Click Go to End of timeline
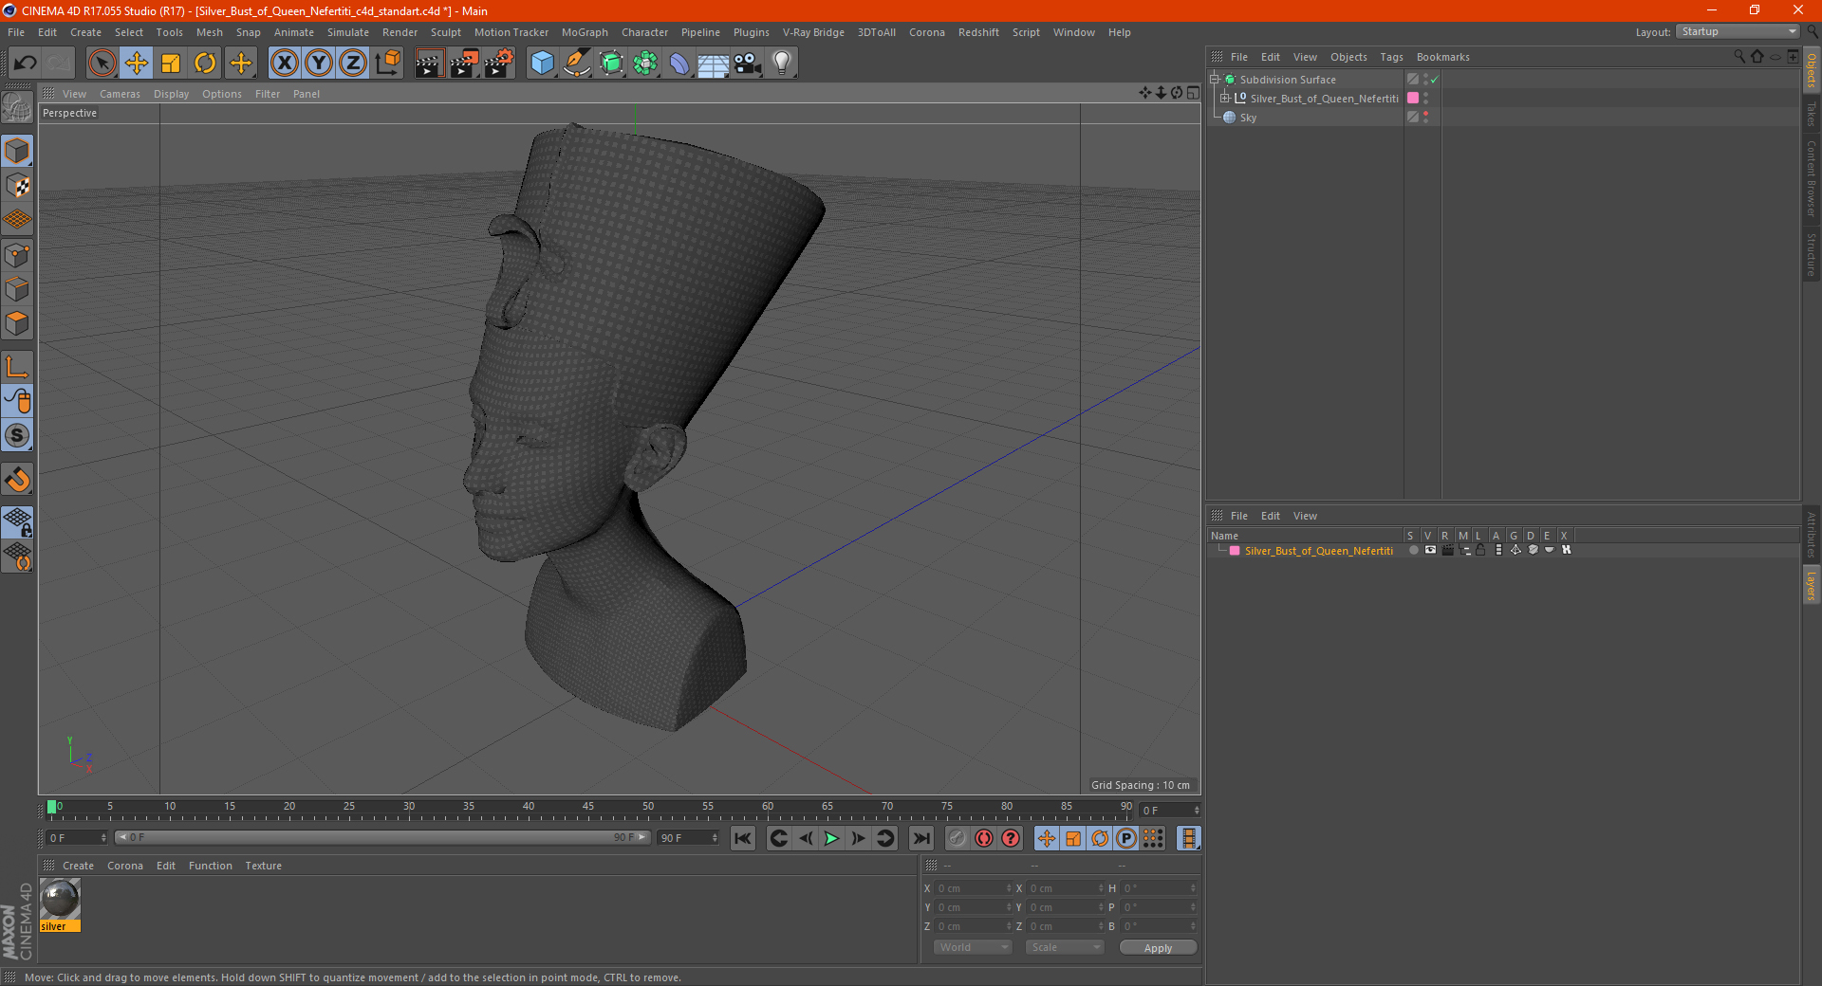Viewport: 1822px width, 986px height. (920, 838)
